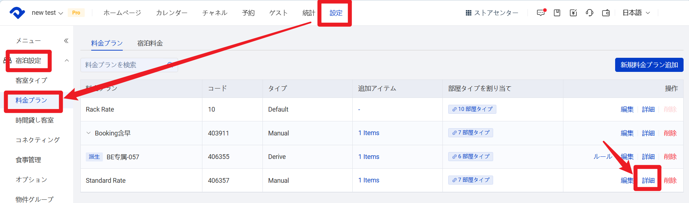This screenshot has height=203, width=689.
Task: Select オプション in sidebar
Action: pos(31,180)
